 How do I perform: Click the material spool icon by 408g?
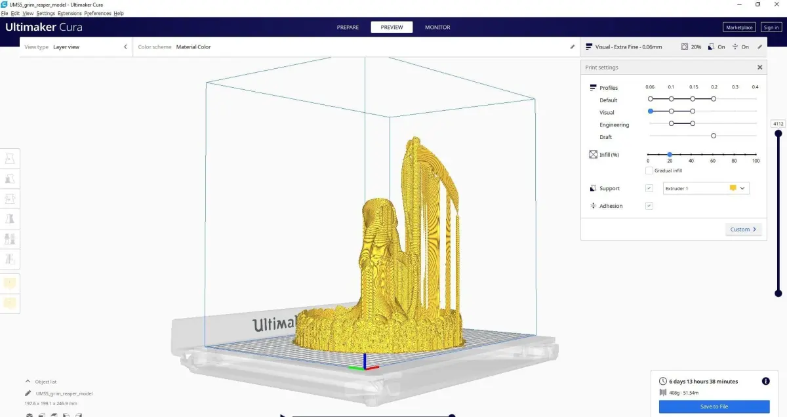pyautogui.click(x=663, y=392)
